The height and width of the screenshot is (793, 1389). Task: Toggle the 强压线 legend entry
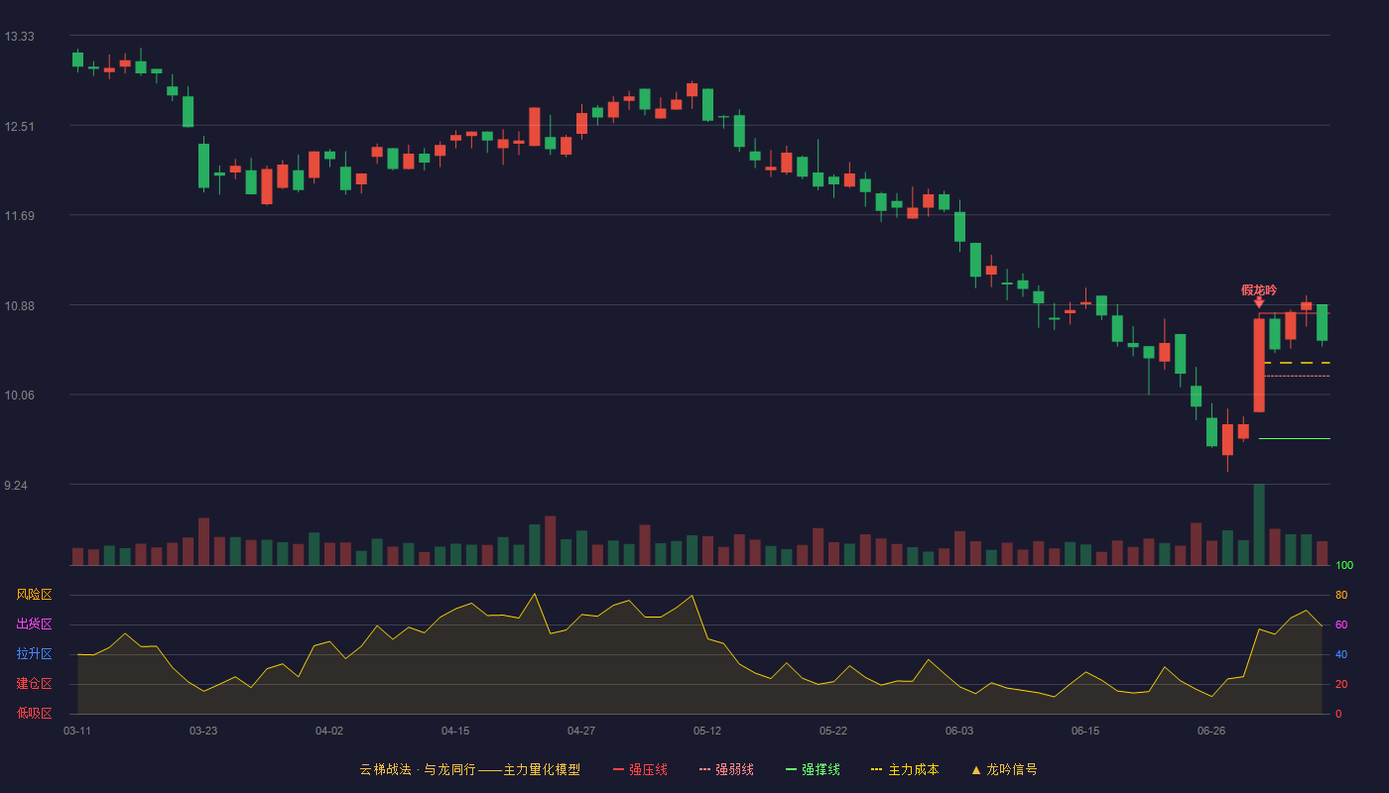(640, 769)
